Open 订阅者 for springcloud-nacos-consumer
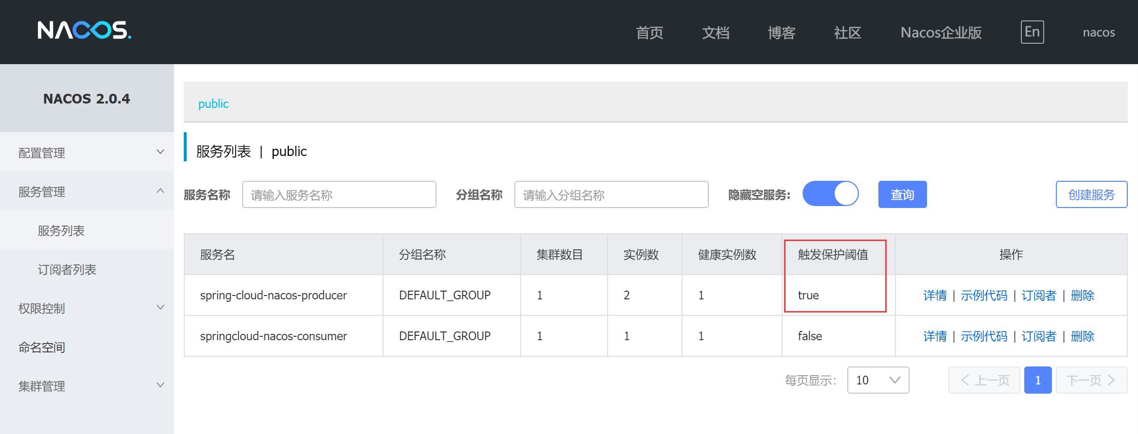 (1039, 336)
